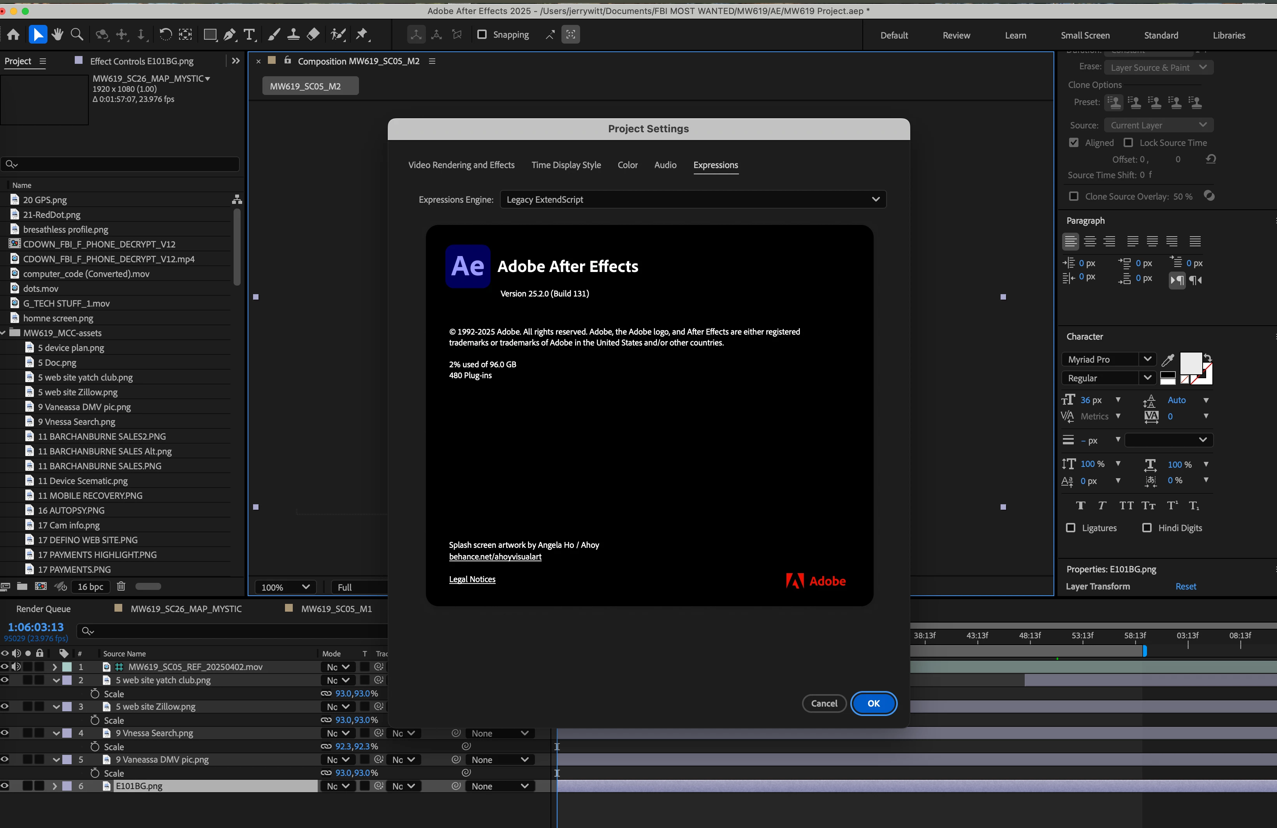Image resolution: width=1277 pixels, height=828 pixels.
Task: Open the Color tab in Project Settings
Action: 627,165
